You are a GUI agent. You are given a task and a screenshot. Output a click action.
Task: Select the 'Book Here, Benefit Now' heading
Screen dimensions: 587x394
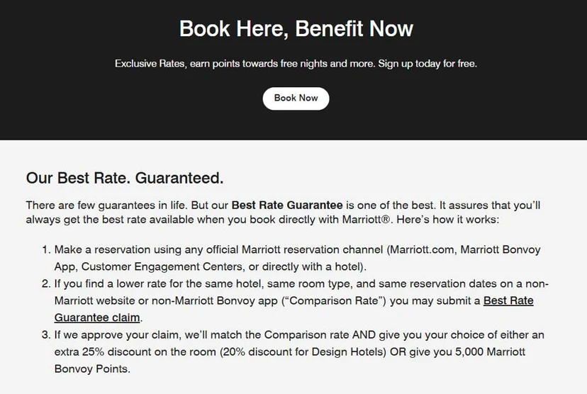[x=296, y=28]
